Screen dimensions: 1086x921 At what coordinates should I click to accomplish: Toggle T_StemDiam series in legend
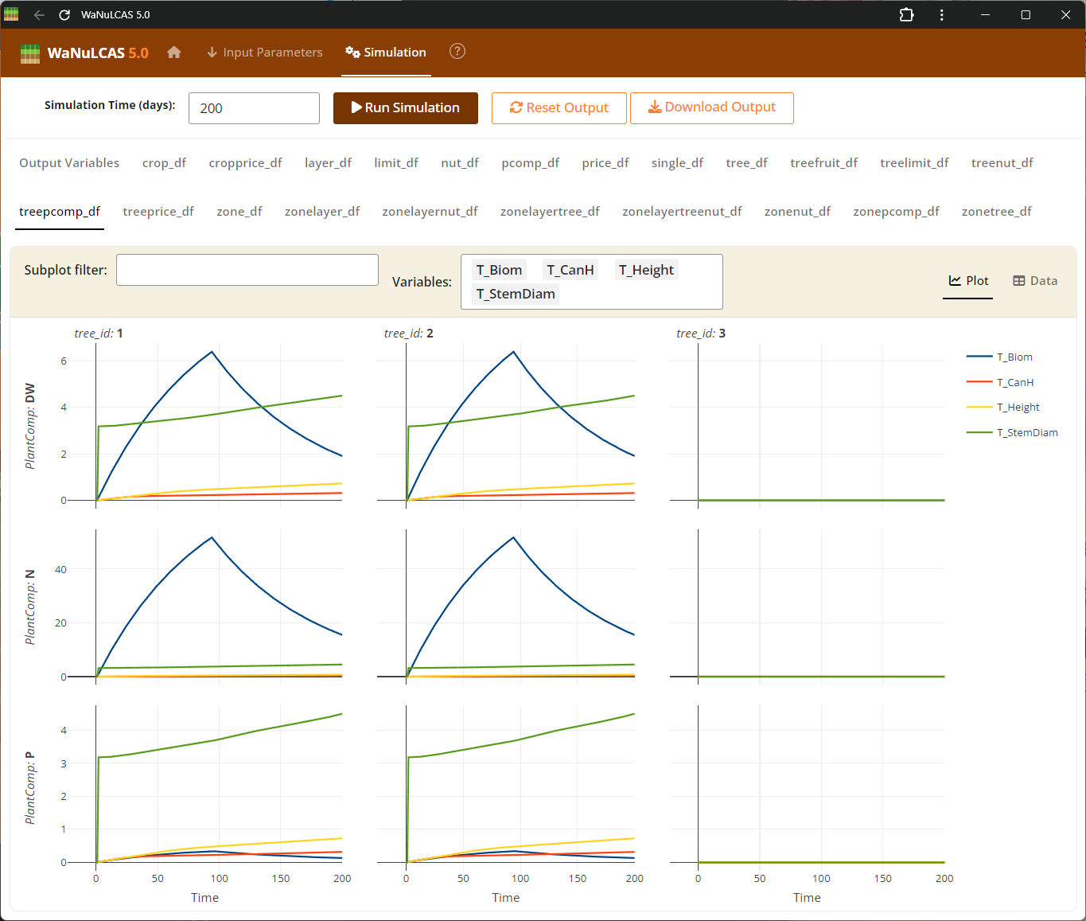(x=1026, y=433)
